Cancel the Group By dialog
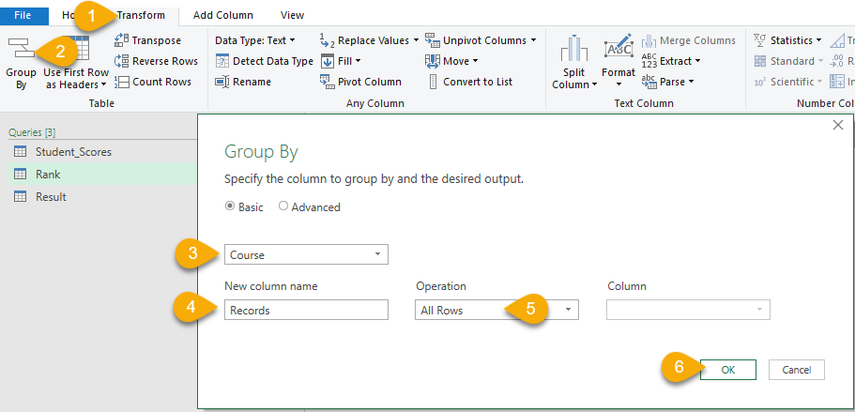 tap(796, 370)
